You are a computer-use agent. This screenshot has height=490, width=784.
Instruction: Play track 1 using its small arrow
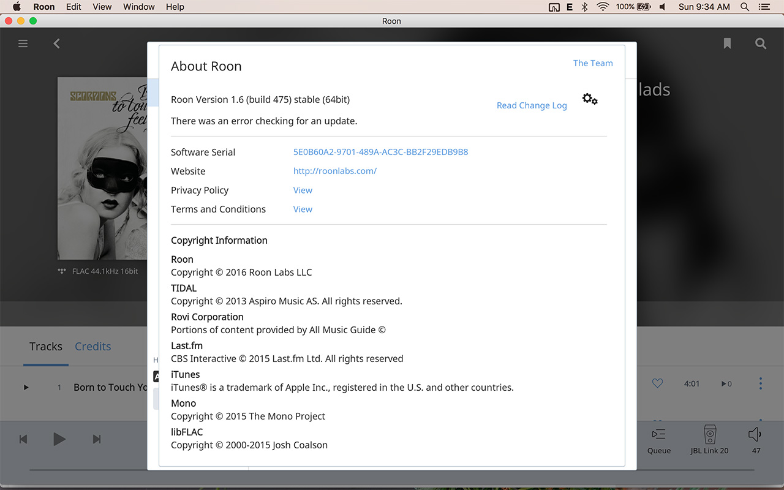(26, 387)
